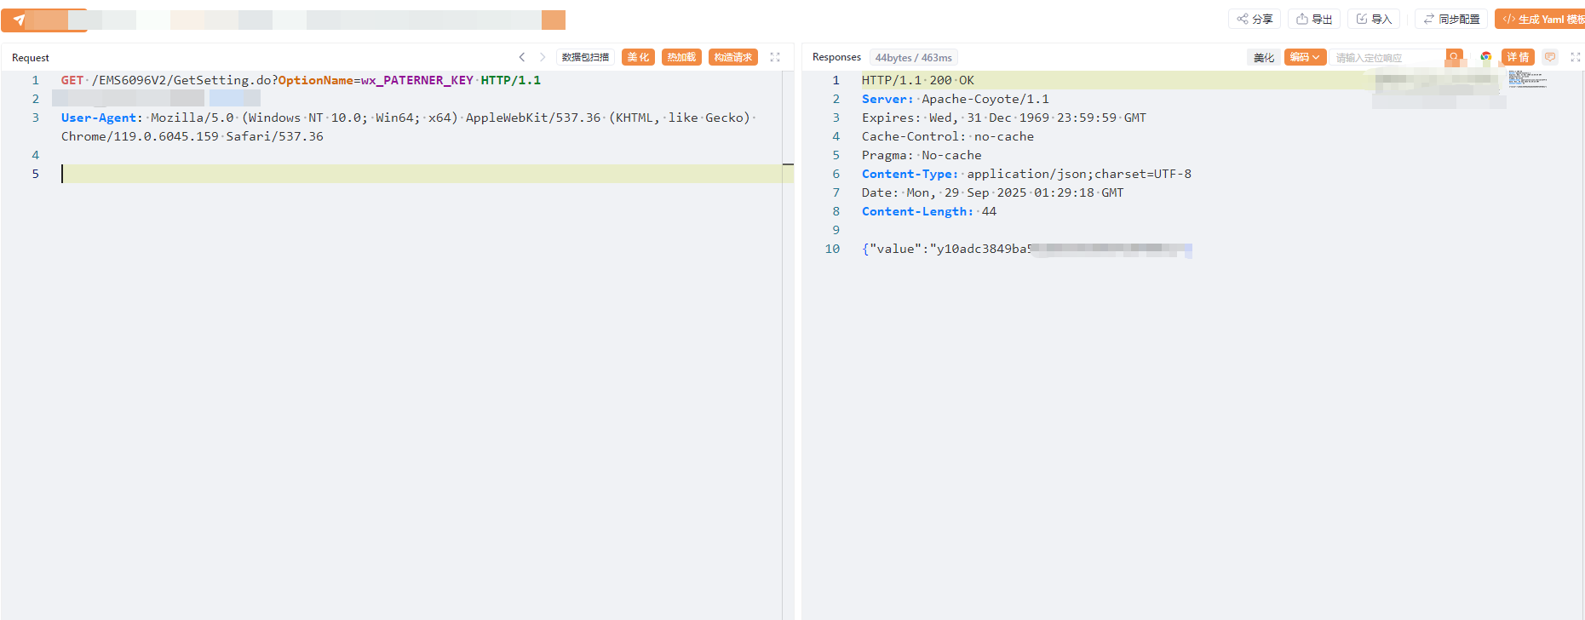Click the JSON "value" body line in response

pyautogui.click(x=1026, y=249)
